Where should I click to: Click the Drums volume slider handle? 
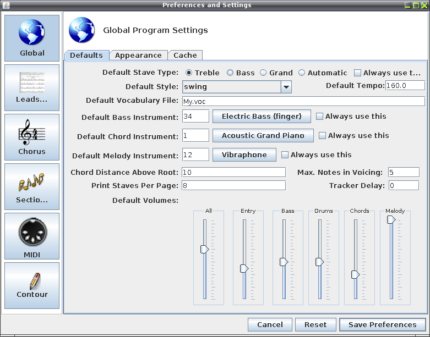[320, 262]
